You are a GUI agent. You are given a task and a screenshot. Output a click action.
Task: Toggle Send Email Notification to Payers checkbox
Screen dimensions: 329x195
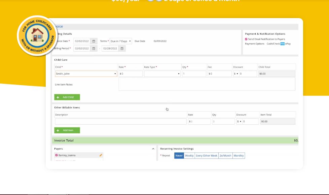pyautogui.click(x=246, y=39)
